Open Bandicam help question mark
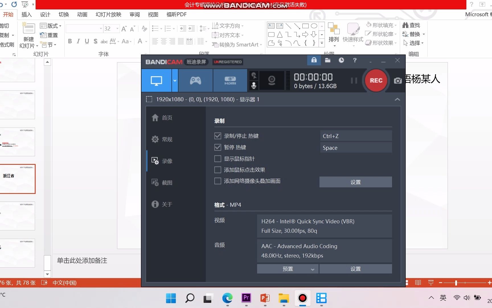The width and height of the screenshot is (492, 308). coord(355,60)
